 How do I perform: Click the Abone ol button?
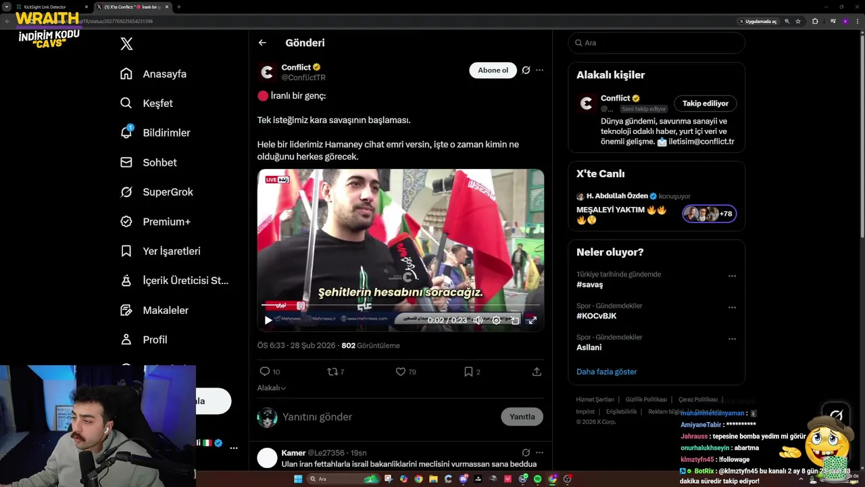coord(493,70)
